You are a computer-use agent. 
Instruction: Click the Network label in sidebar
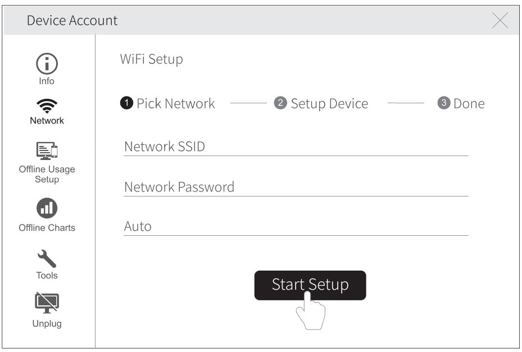click(x=47, y=121)
